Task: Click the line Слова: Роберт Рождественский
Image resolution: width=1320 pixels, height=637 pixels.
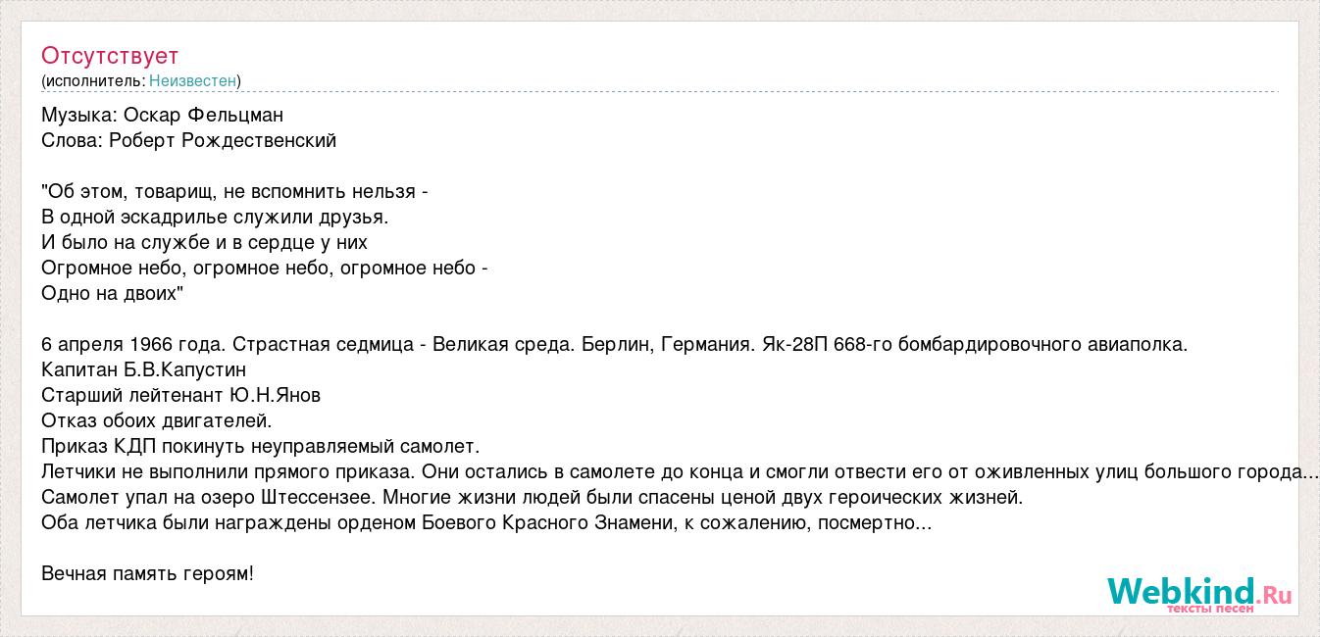Action: point(189,140)
